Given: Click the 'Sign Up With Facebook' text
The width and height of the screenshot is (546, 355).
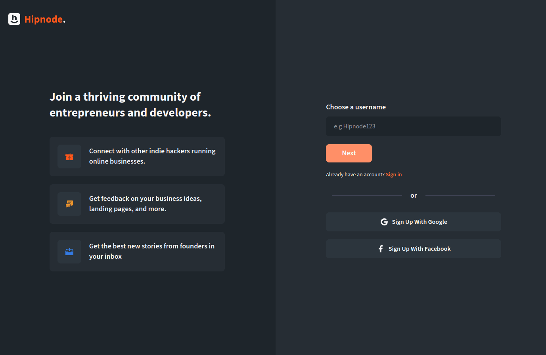Looking at the screenshot, I should tap(419, 249).
